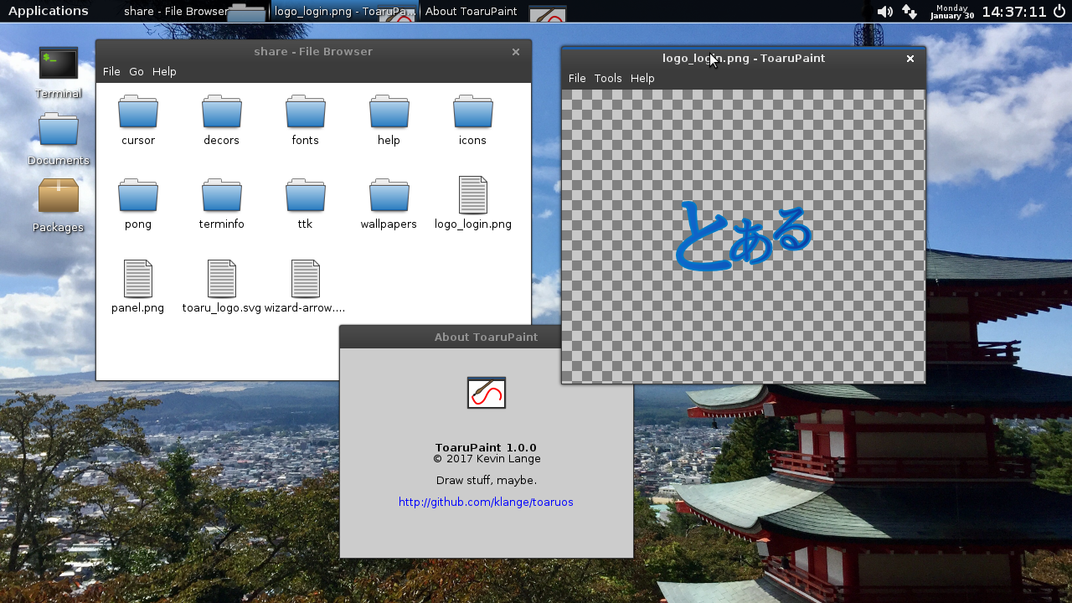
Task: Select the logo_login.png file
Action: [x=472, y=196]
